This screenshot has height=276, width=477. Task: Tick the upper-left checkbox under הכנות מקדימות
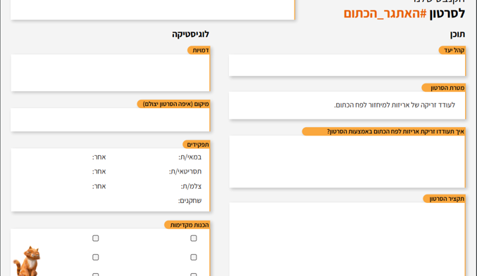[x=96, y=238]
